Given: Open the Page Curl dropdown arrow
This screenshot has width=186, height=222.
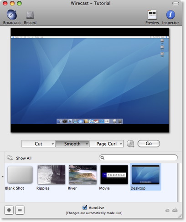Looking at the screenshot, I should pyautogui.click(x=121, y=144).
